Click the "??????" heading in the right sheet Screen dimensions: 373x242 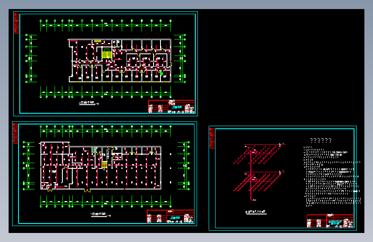tap(321, 141)
